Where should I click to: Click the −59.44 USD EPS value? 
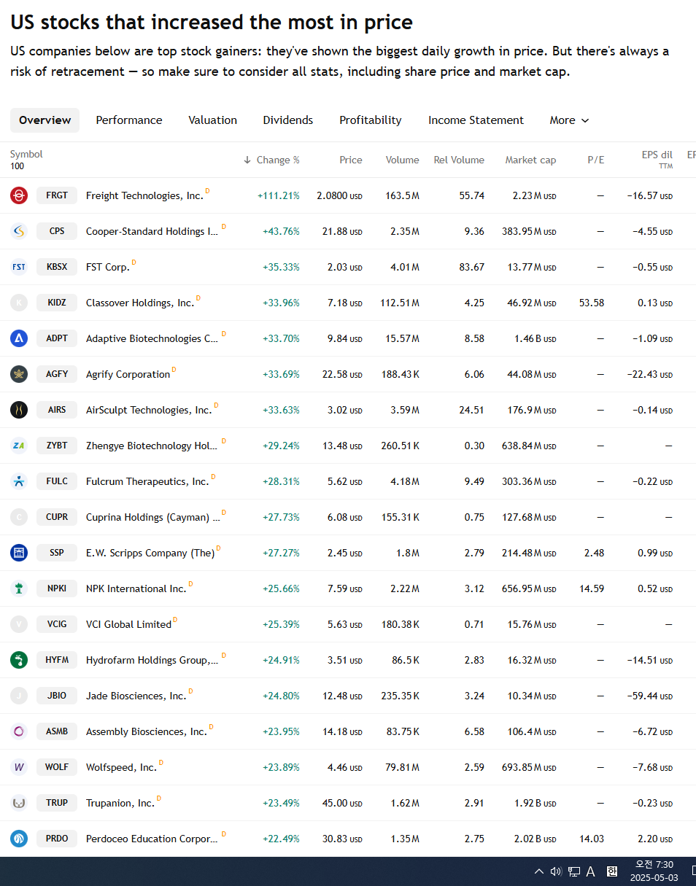pos(649,696)
